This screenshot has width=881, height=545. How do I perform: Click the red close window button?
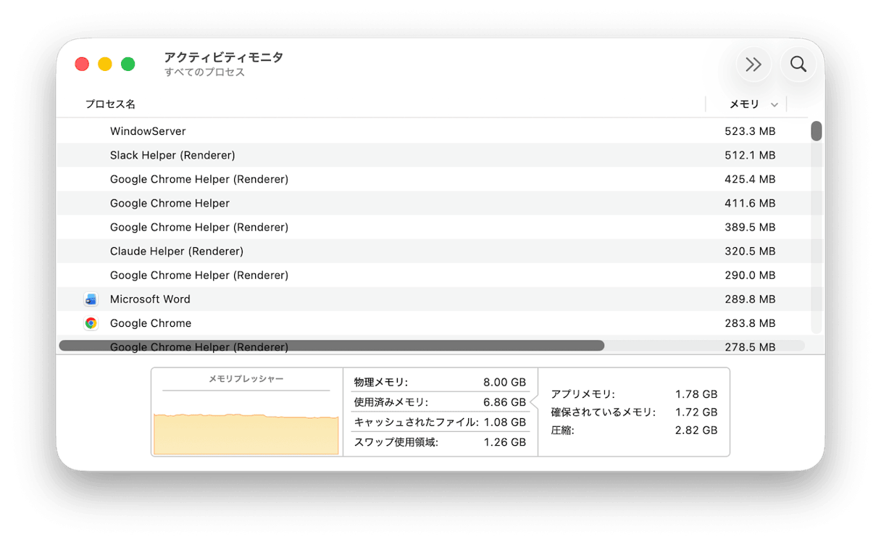pos(82,64)
